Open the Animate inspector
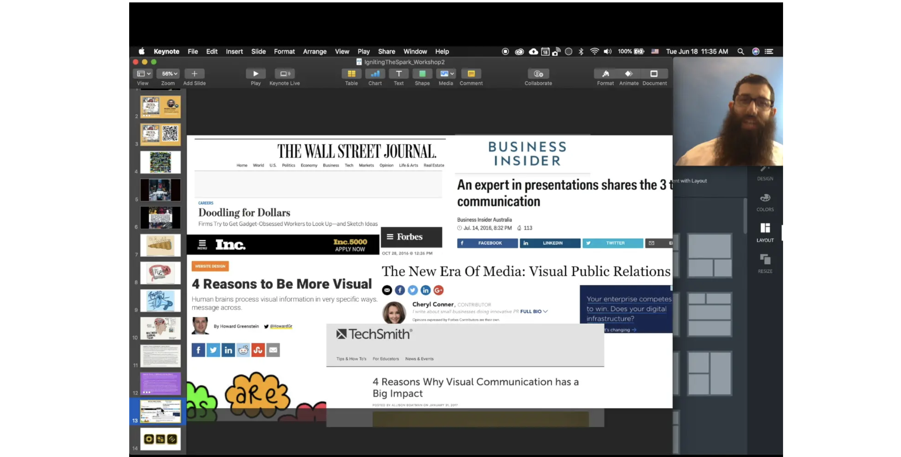The height and width of the screenshot is (457, 901). [629, 74]
